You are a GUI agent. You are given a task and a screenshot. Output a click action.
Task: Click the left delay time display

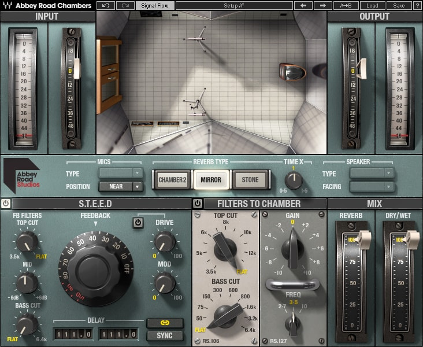click(72, 334)
